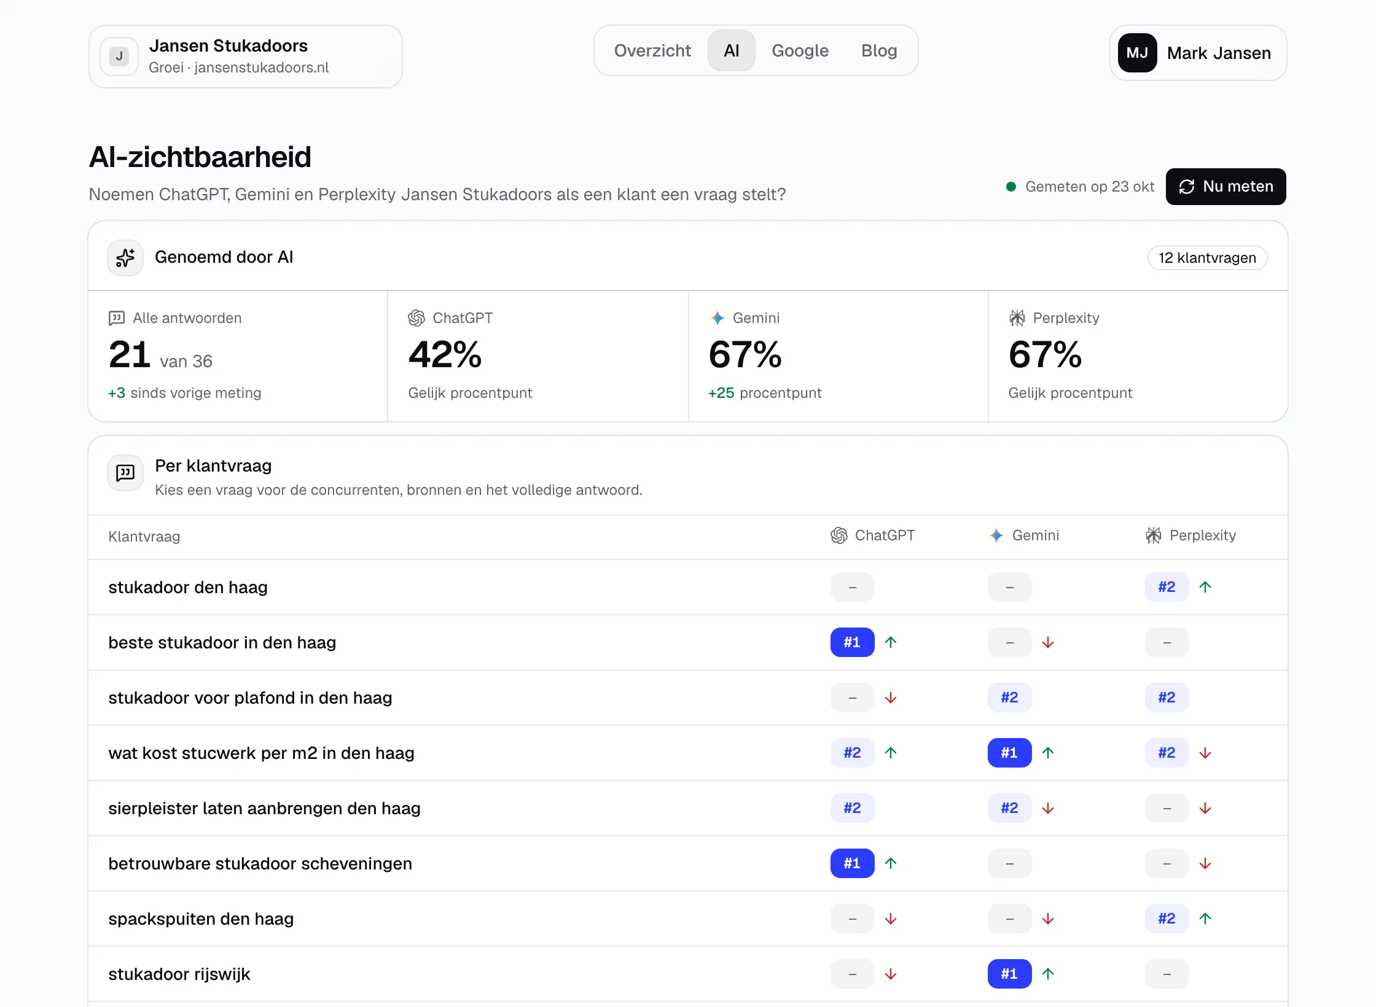Click the green status dot near Gemeten op 23 okt
This screenshot has height=1007, width=1376.
[x=1011, y=187]
